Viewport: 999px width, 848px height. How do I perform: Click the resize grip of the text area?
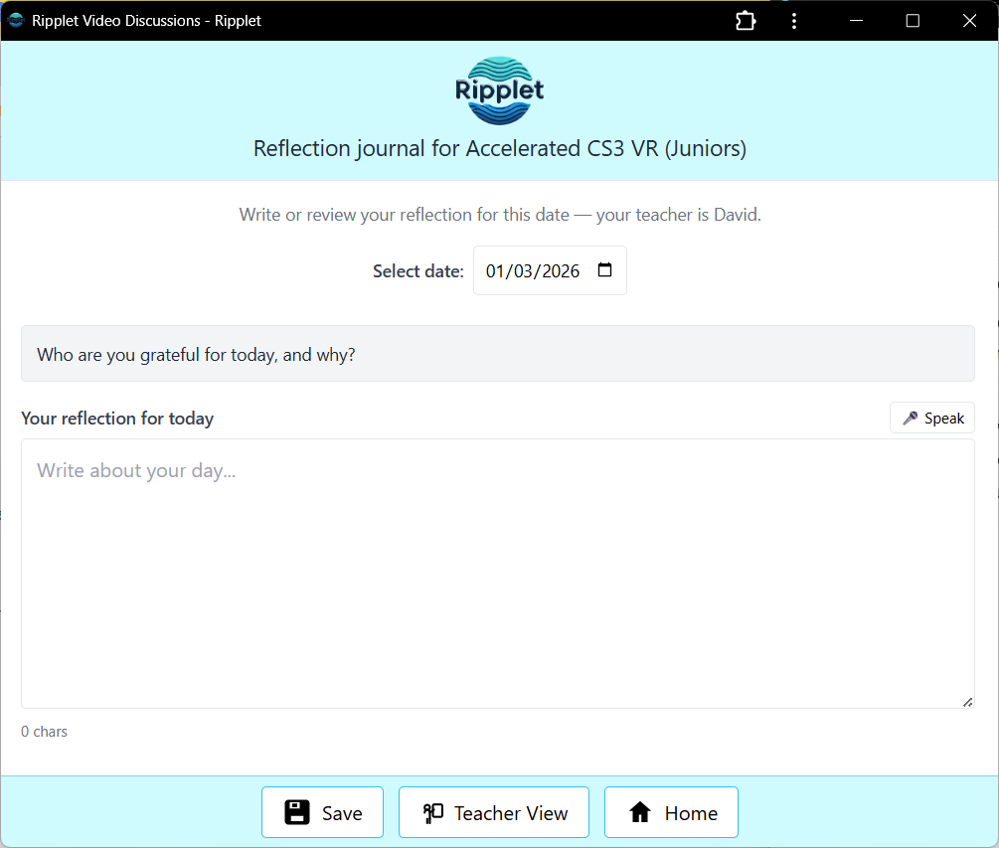966,702
